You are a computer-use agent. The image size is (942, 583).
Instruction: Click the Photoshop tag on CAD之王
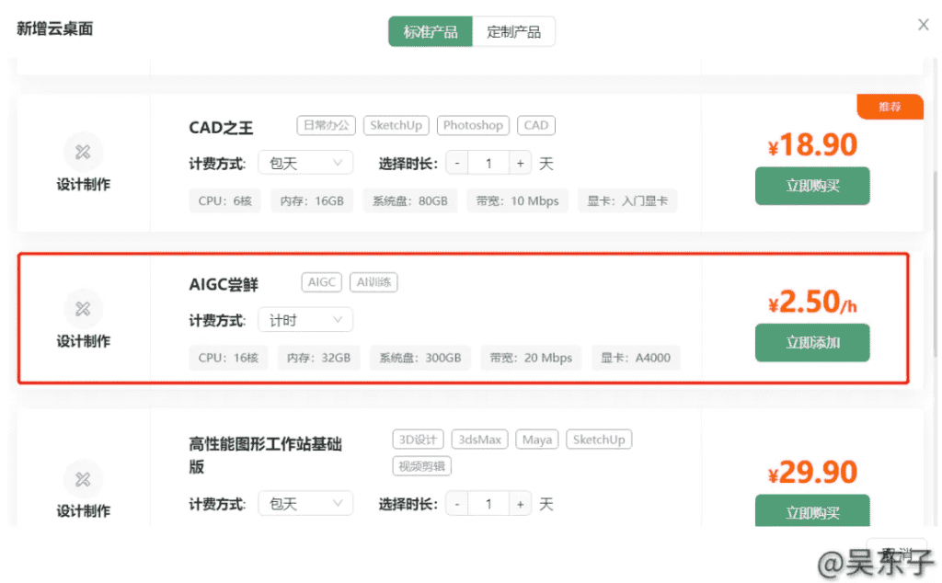click(473, 125)
